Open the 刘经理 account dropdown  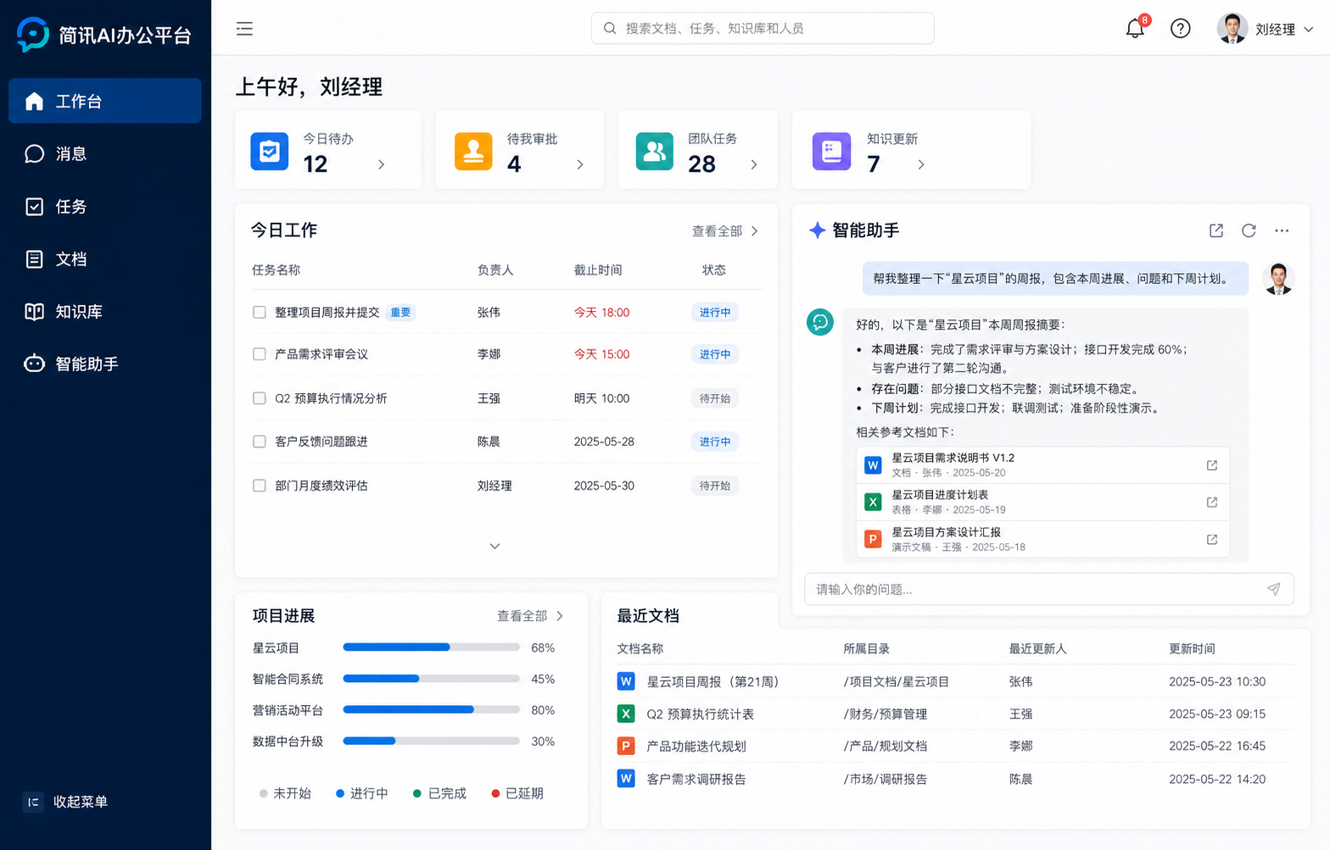point(1265,29)
